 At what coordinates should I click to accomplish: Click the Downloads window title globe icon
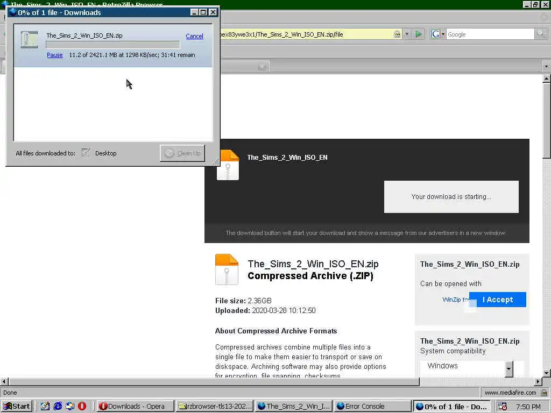click(x=13, y=12)
